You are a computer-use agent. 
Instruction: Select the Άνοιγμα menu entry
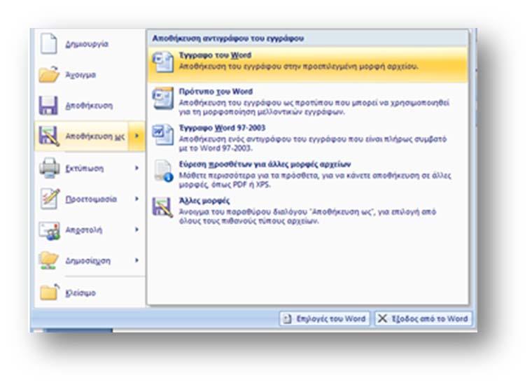90,75
